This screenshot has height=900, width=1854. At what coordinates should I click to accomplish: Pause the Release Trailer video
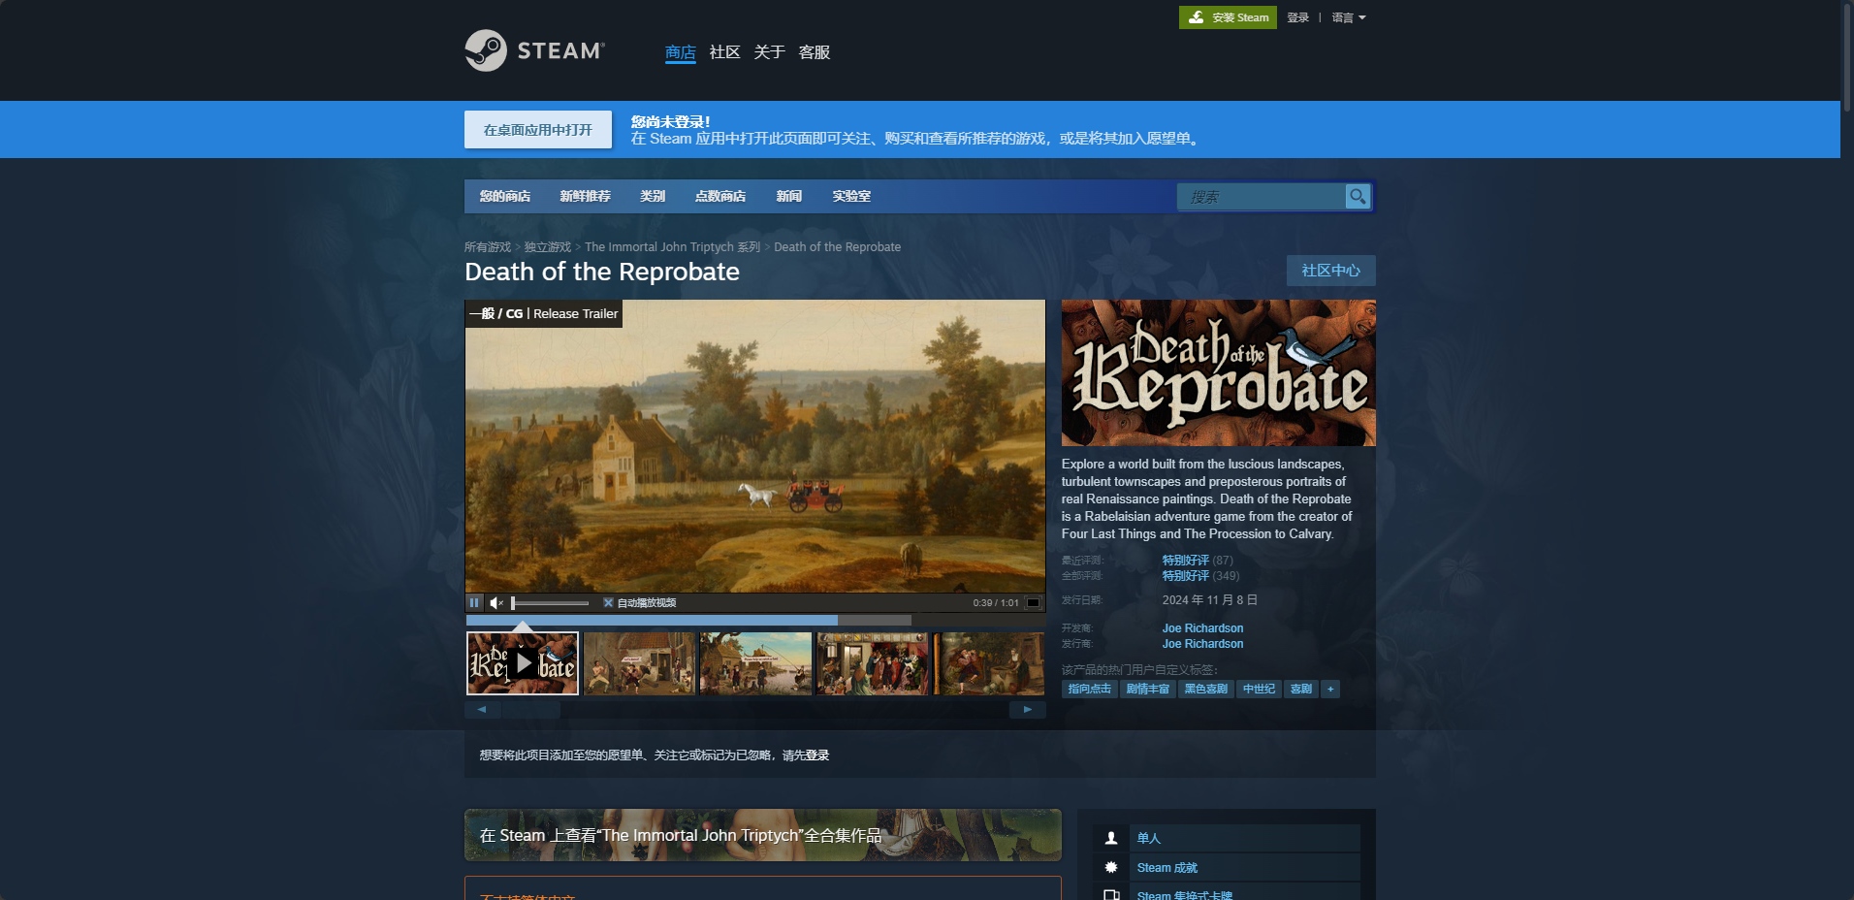coord(474,602)
